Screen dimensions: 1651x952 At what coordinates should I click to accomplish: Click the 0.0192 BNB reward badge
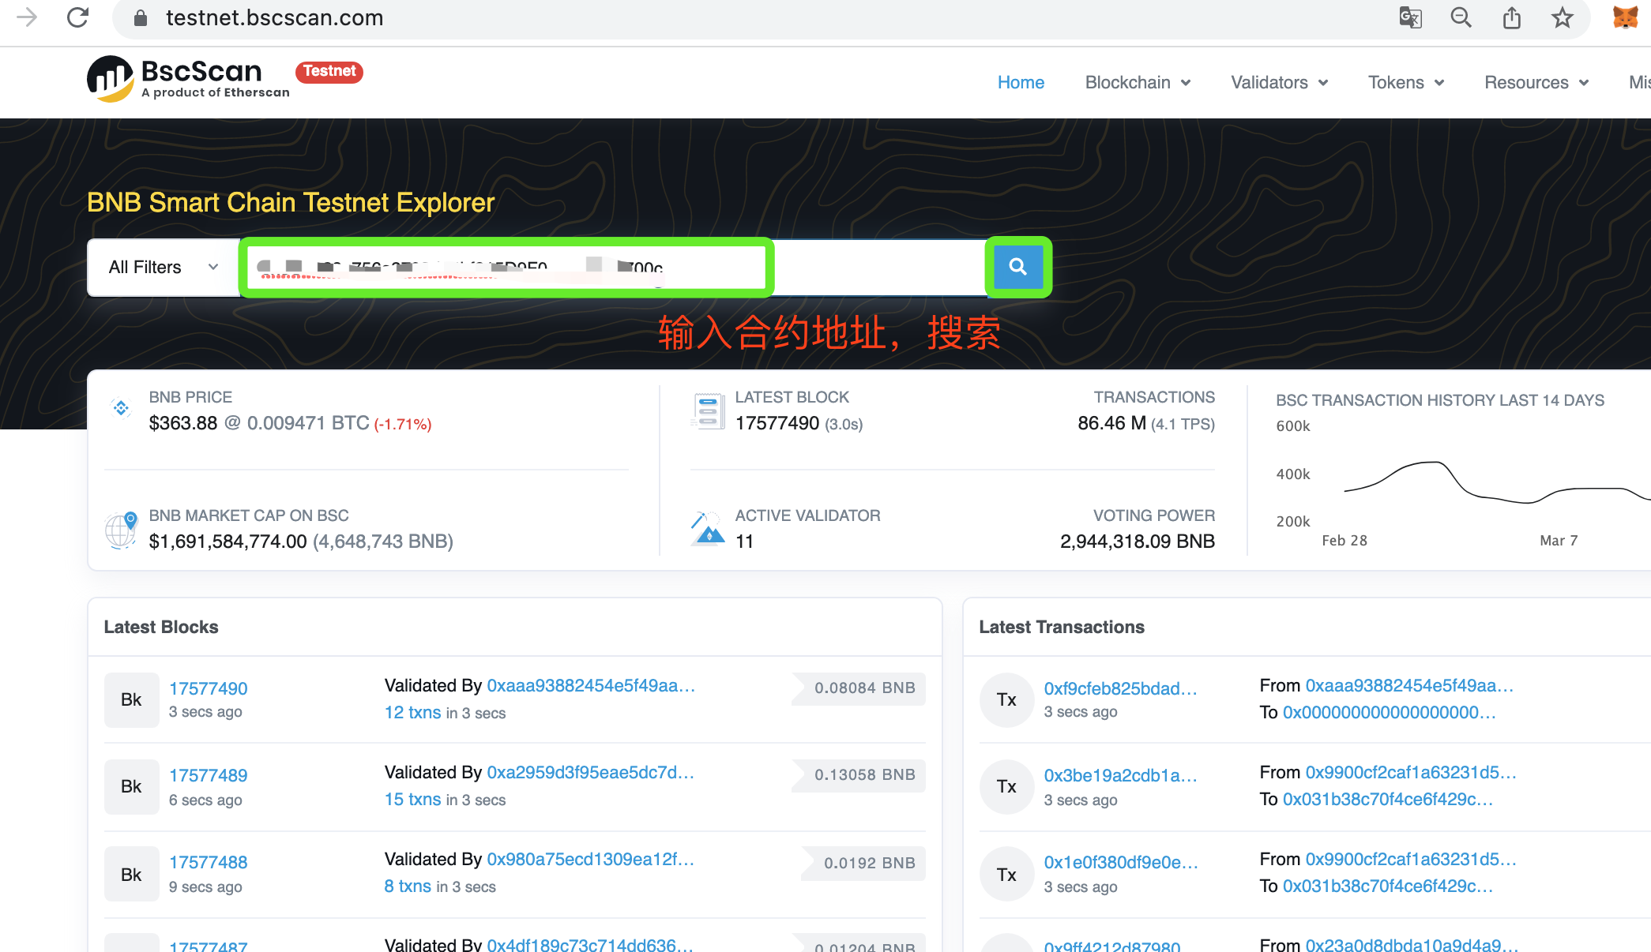864,863
